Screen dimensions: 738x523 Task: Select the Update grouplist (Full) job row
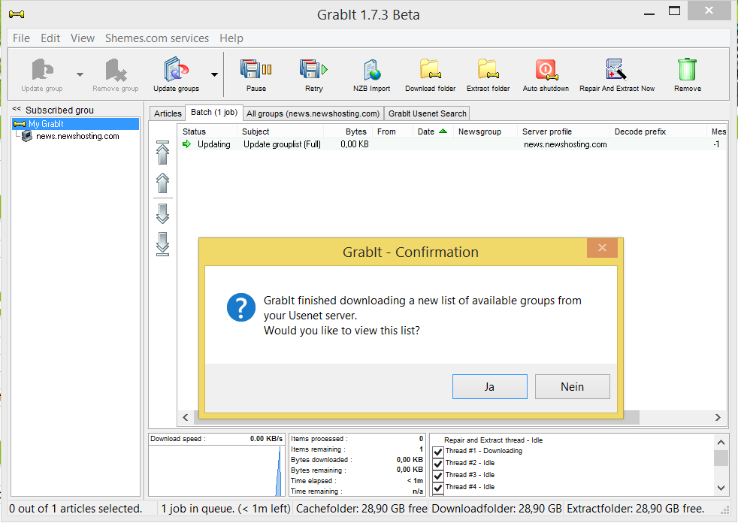pyautogui.click(x=452, y=144)
